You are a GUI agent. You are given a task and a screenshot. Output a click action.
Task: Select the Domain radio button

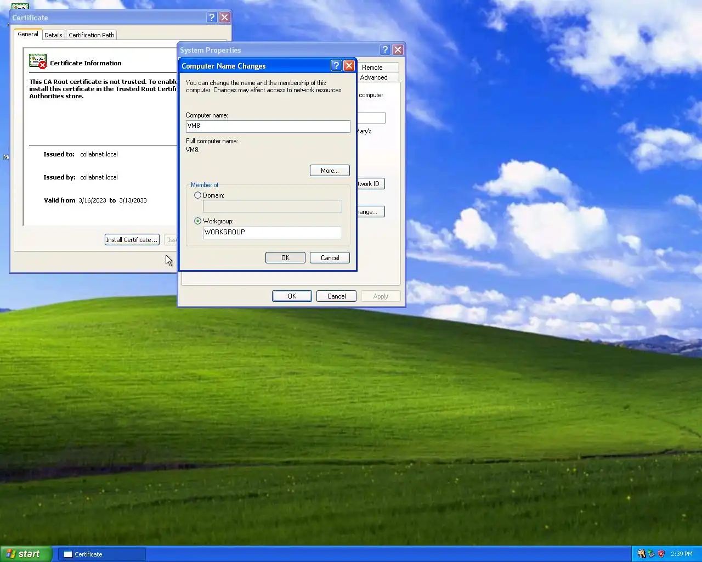(x=198, y=195)
